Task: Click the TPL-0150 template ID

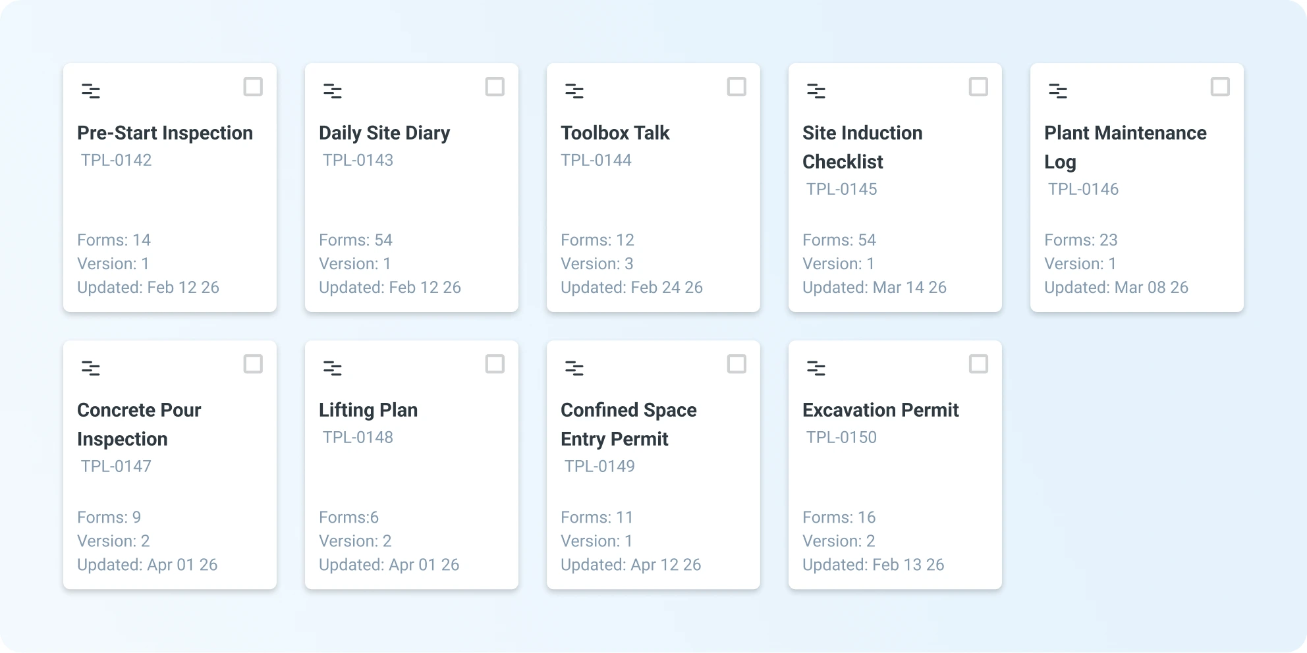Action: [841, 437]
